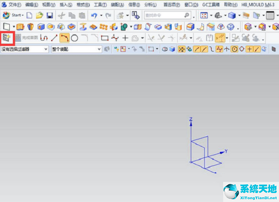Open the 编辑(E) menu
The image size is (279, 202).
(32, 5)
